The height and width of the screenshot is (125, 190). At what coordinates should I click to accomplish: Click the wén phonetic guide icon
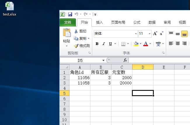coord(158,44)
